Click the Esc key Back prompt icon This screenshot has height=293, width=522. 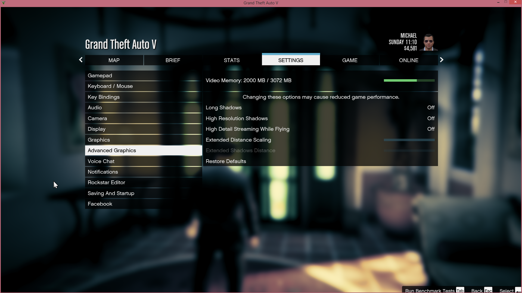pos(488,291)
